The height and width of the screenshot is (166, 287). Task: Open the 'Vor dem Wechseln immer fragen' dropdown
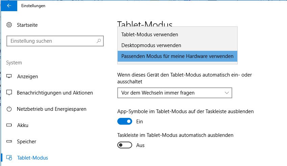pyautogui.click(x=174, y=93)
